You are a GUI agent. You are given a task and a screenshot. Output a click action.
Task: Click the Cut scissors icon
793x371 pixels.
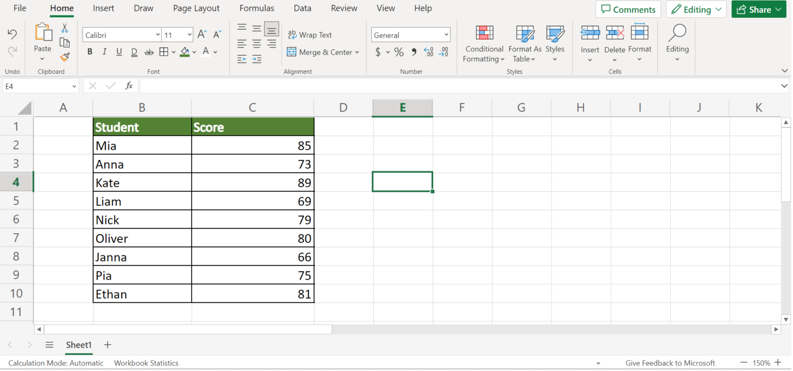point(65,28)
